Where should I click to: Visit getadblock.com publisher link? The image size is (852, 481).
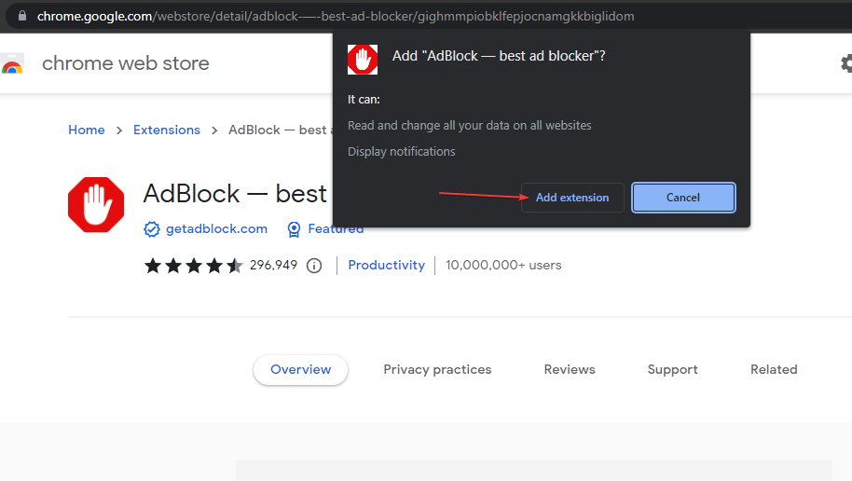[217, 228]
